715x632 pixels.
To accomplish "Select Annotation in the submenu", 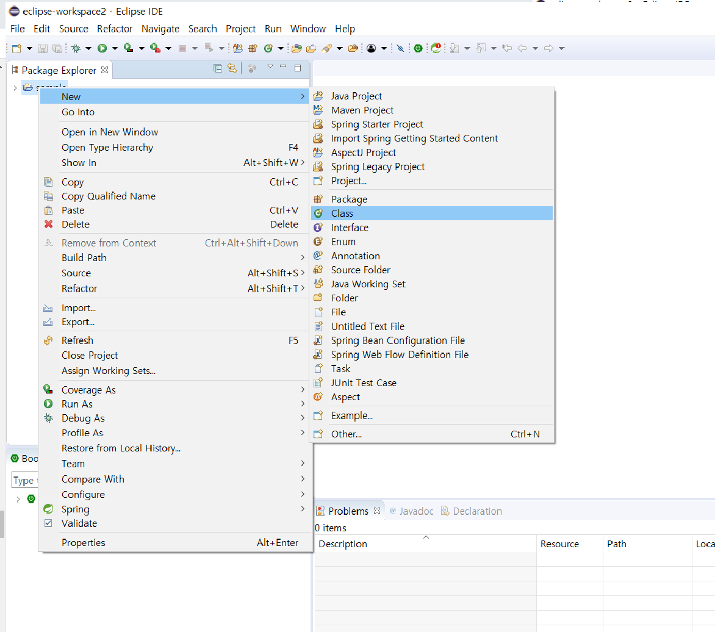I will 432,256.
